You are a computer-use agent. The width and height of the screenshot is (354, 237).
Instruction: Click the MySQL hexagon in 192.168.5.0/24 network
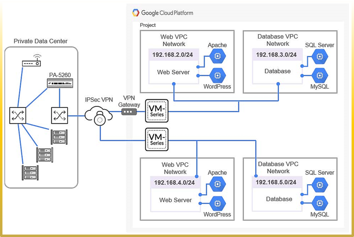tap(320, 203)
